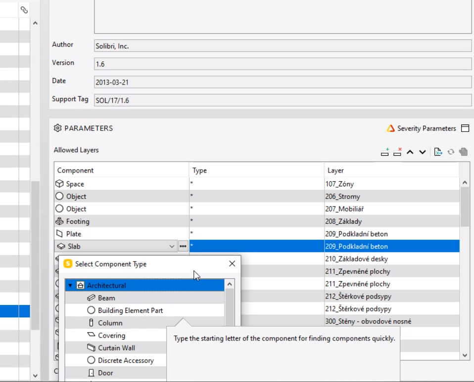This screenshot has width=474, height=382.
Task: Click the Footing icon in table
Action: [x=59, y=221]
